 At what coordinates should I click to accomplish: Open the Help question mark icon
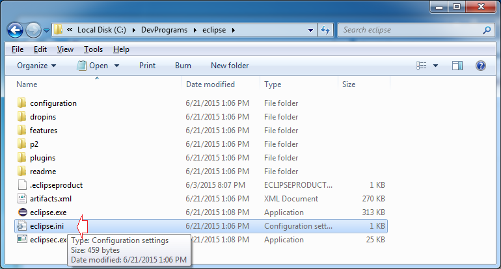(x=481, y=66)
